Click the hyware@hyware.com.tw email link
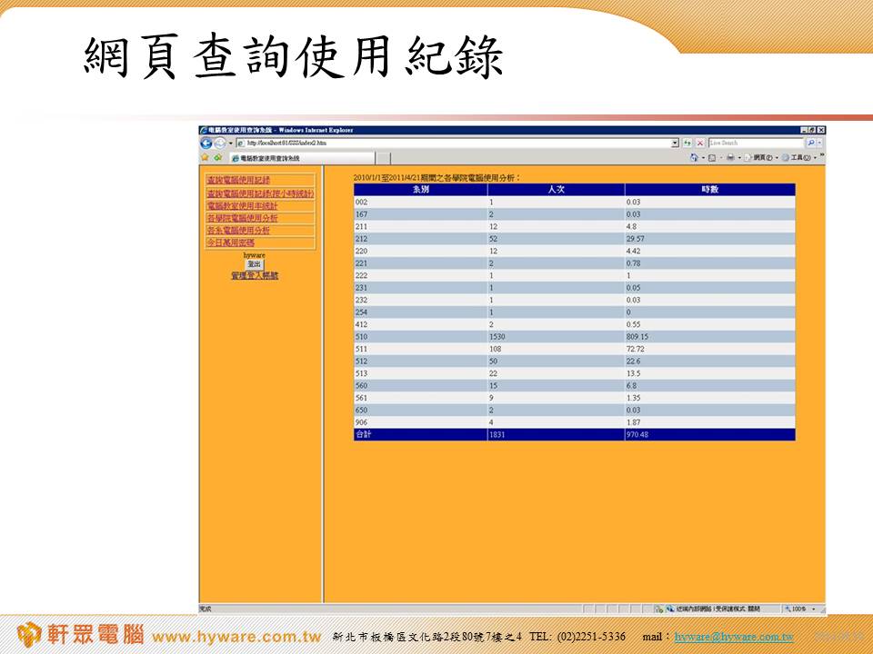Viewport: 873px width, 654px height. point(734,638)
